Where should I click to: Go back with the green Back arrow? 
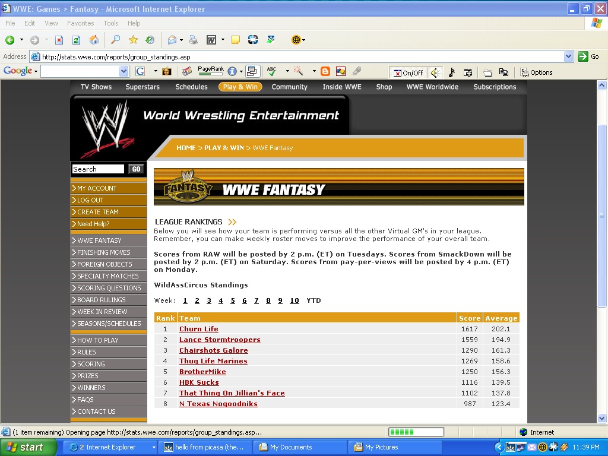pos(9,40)
